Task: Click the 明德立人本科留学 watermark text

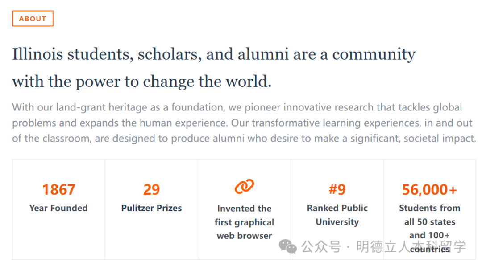Action: coord(411,247)
